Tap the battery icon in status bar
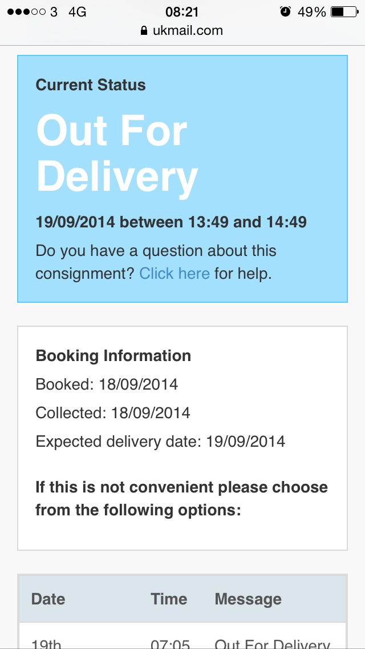Image resolution: width=365 pixels, height=649 pixels. pyautogui.click(x=344, y=12)
